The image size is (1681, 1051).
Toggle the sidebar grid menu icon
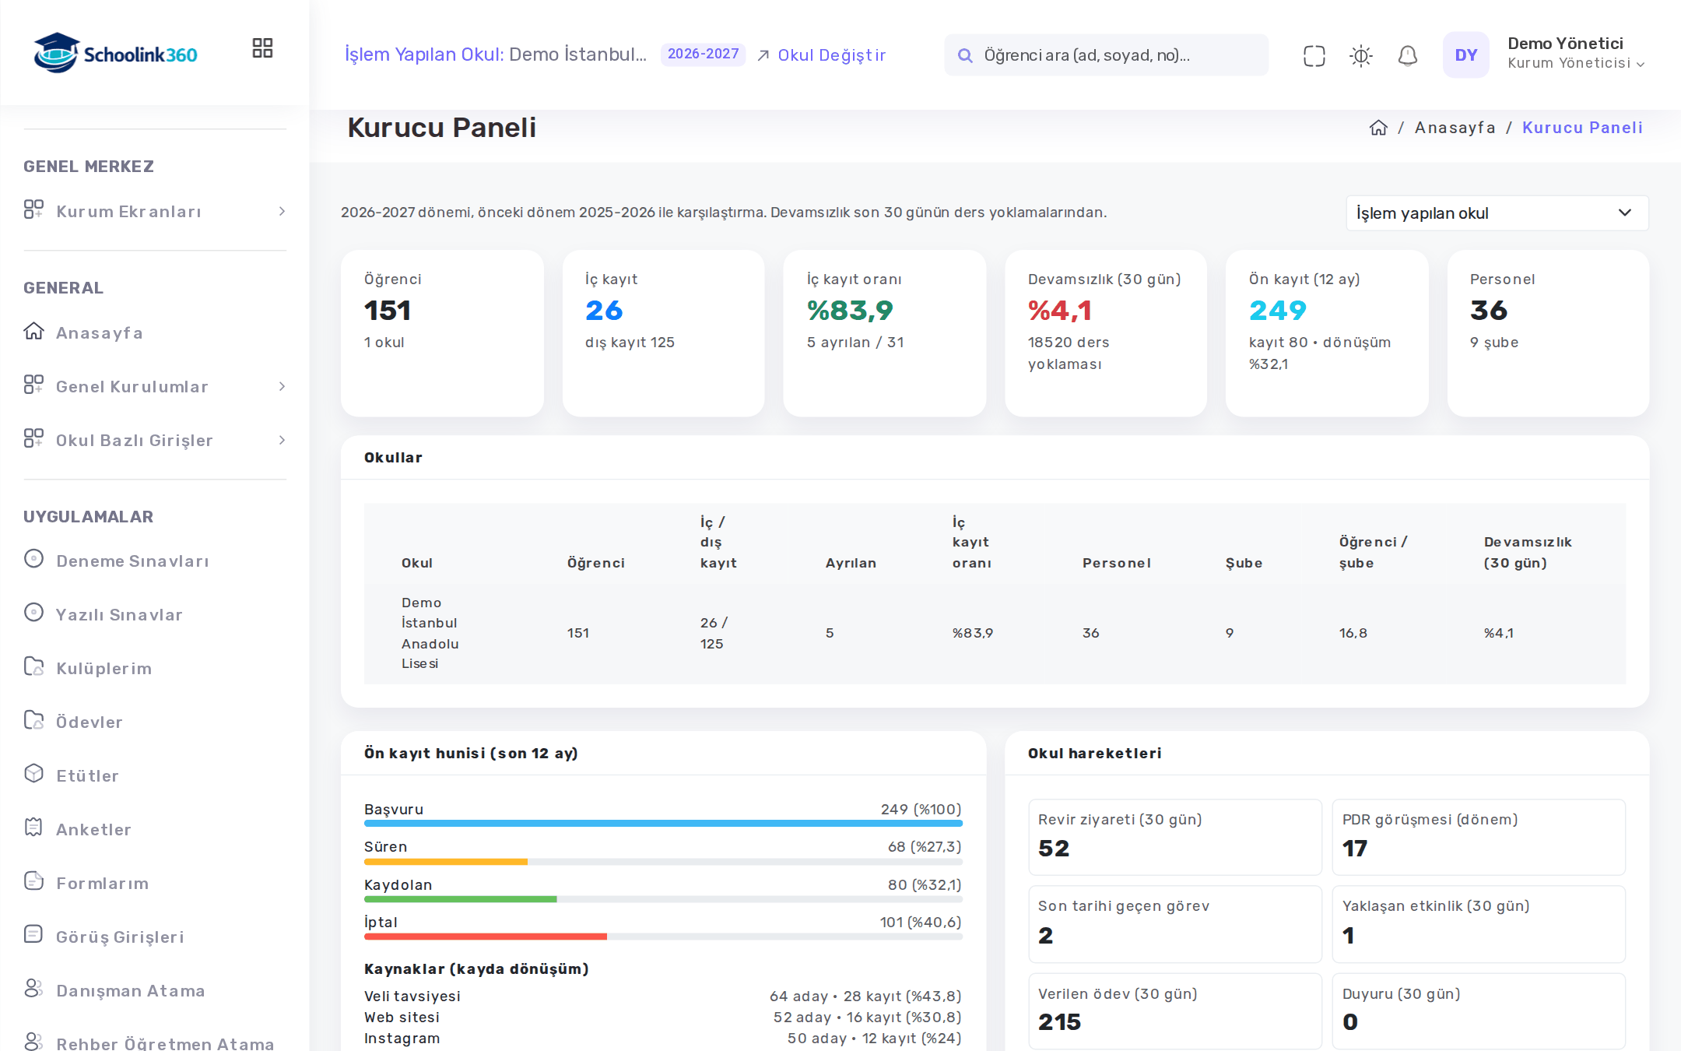pyautogui.click(x=262, y=48)
